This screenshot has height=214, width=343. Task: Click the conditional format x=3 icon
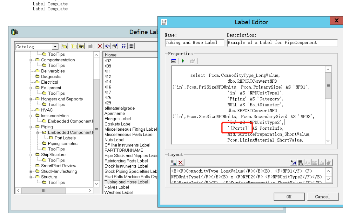300,162
